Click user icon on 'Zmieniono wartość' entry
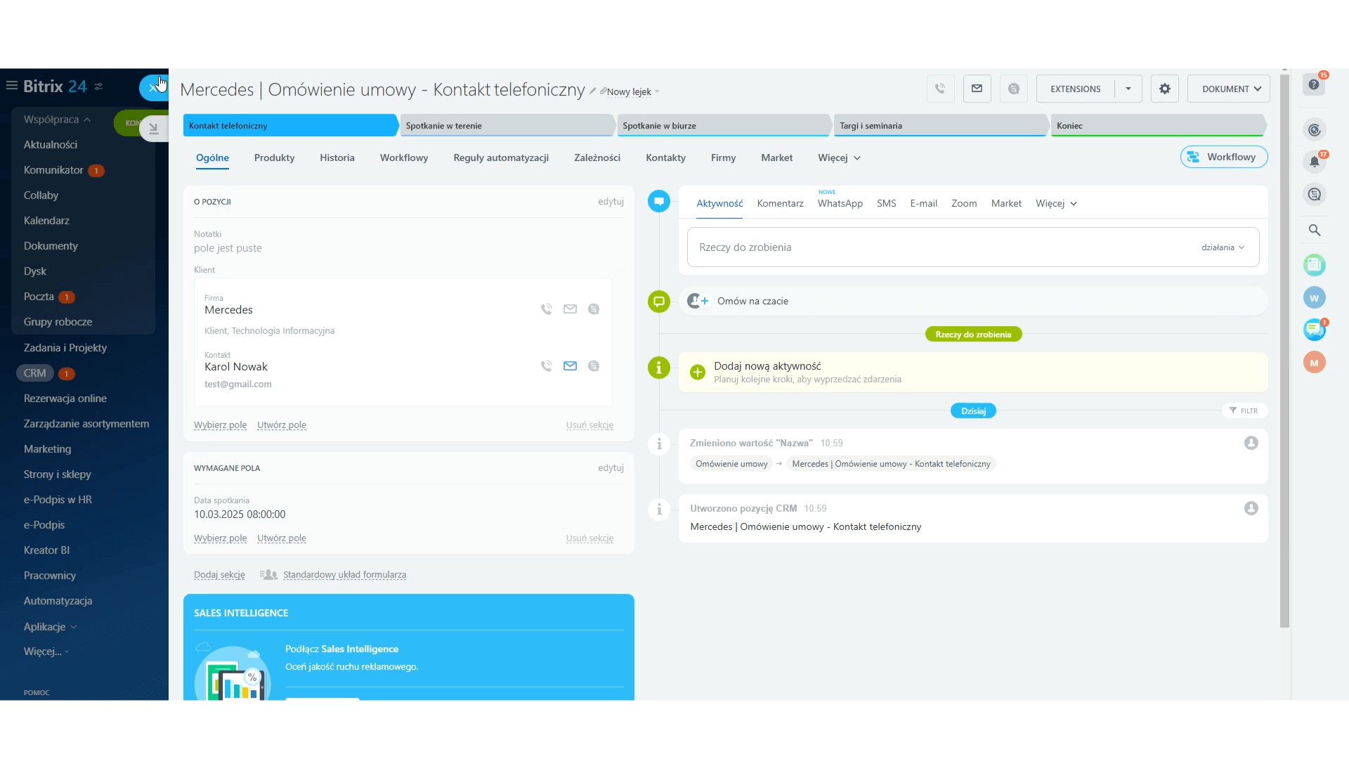The height and width of the screenshot is (759, 1349). click(1251, 443)
